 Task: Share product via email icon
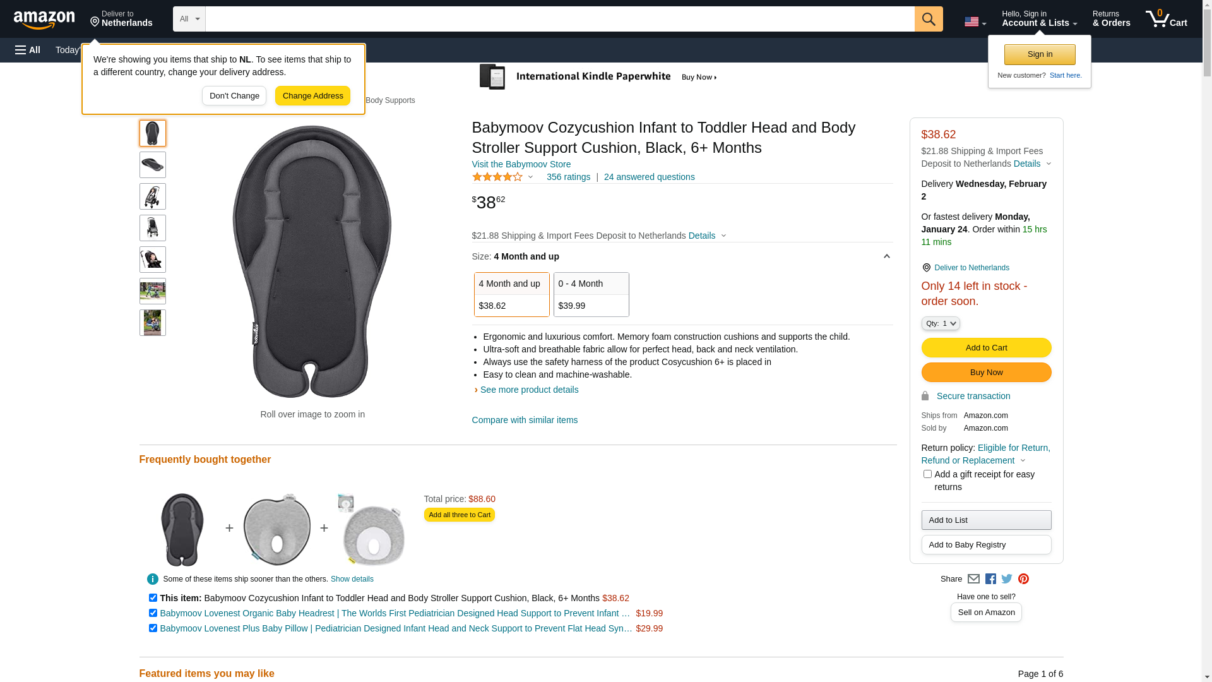[x=973, y=579]
